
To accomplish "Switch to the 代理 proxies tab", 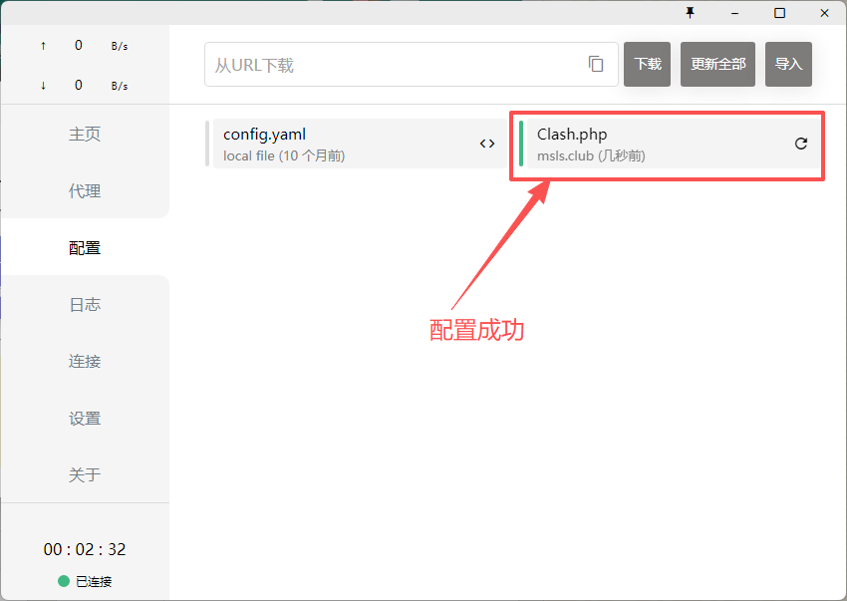I will tap(85, 191).
